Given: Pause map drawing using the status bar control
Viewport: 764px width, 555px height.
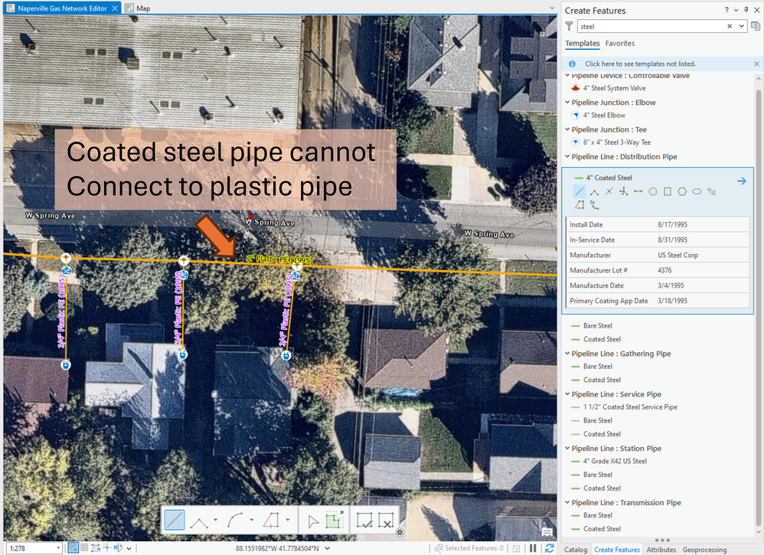Looking at the screenshot, I should click(x=532, y=547).
